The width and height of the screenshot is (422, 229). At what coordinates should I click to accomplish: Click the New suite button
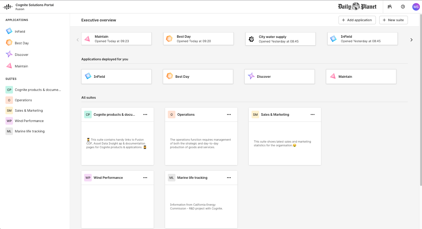[393, 20]
